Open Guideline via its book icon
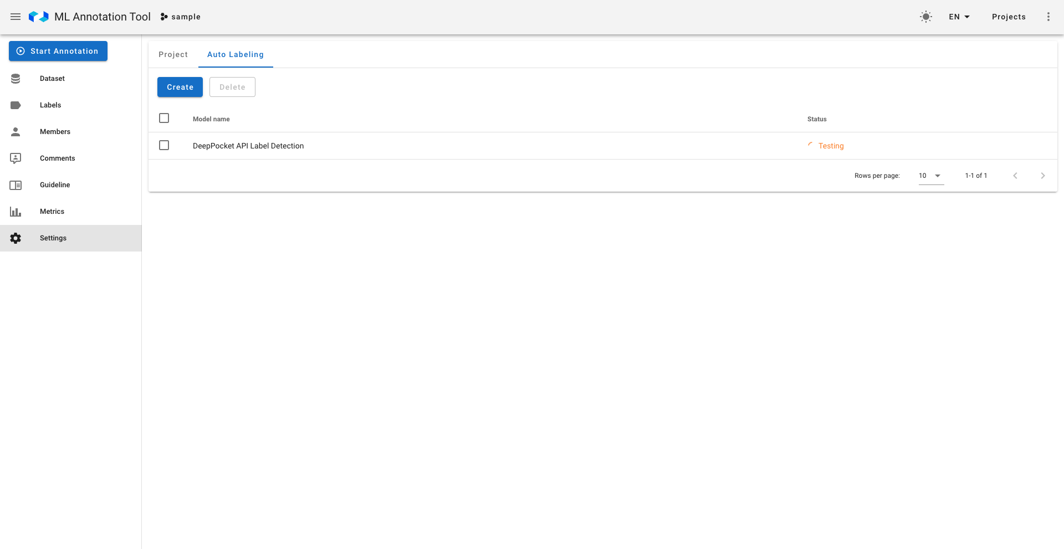 pyautogui.click(x=16, y=185)
